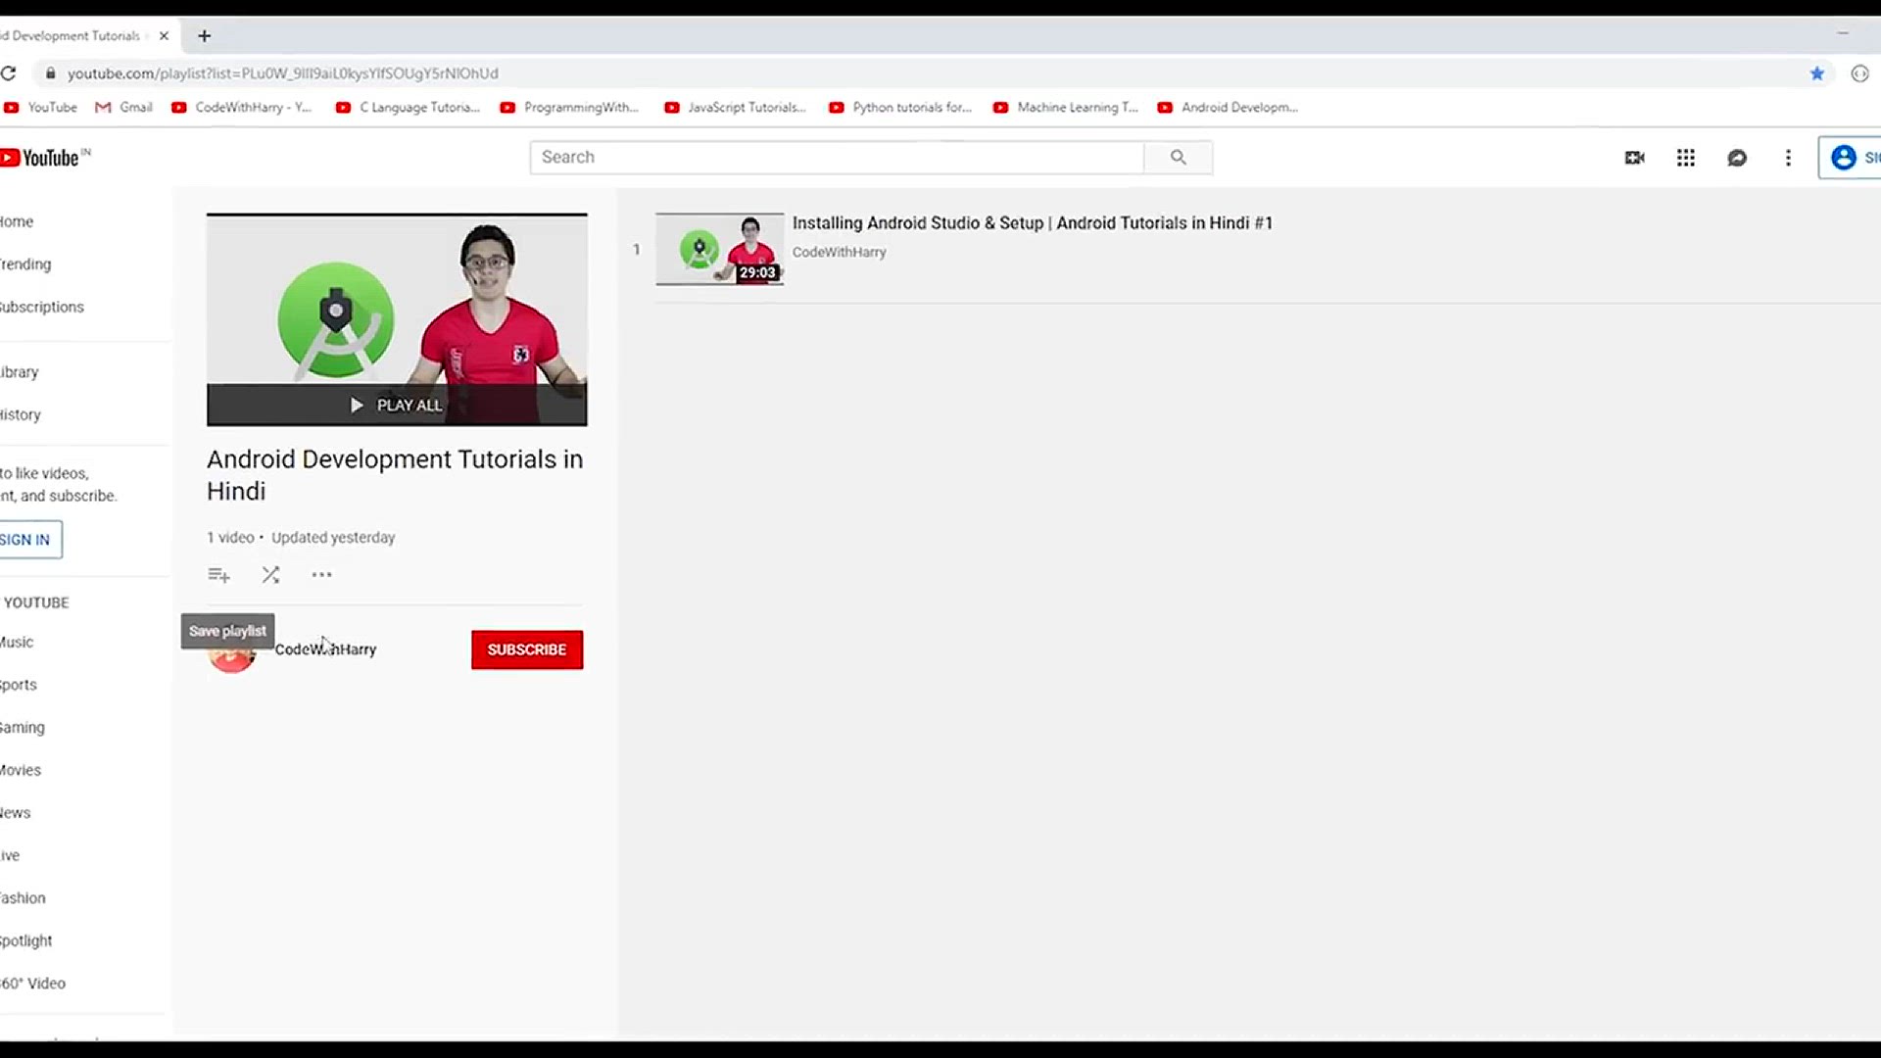Open the Installing Android Studio video title
The height and width of the screenshot is (1058, 1881).
1033,223
